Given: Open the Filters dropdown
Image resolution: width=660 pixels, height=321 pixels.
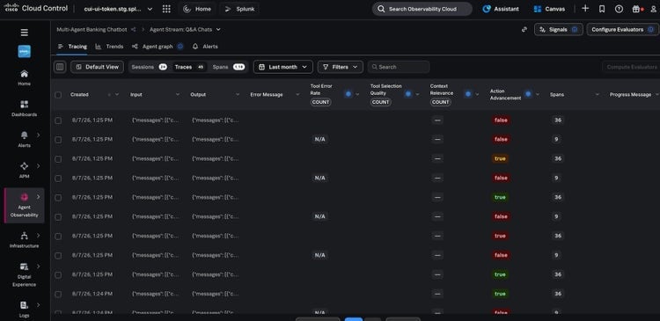Looking at the screenshot, I should click(x=340, y=67).
